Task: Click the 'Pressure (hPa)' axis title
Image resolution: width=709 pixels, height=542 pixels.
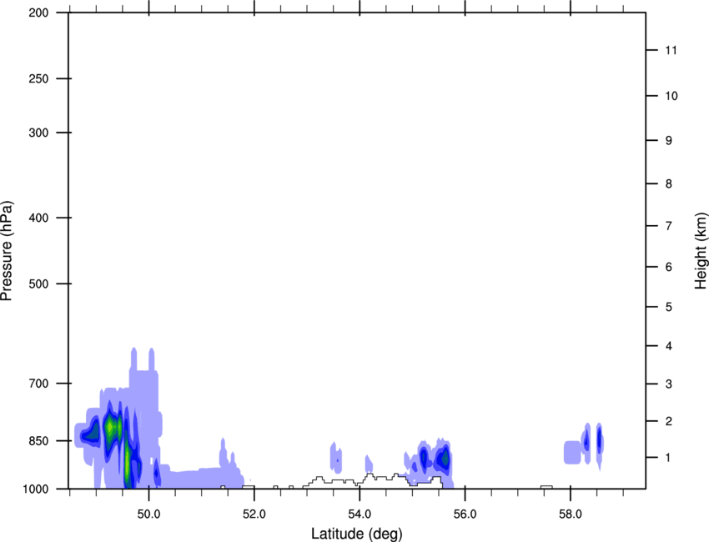Action: click(x=7, y=251)
